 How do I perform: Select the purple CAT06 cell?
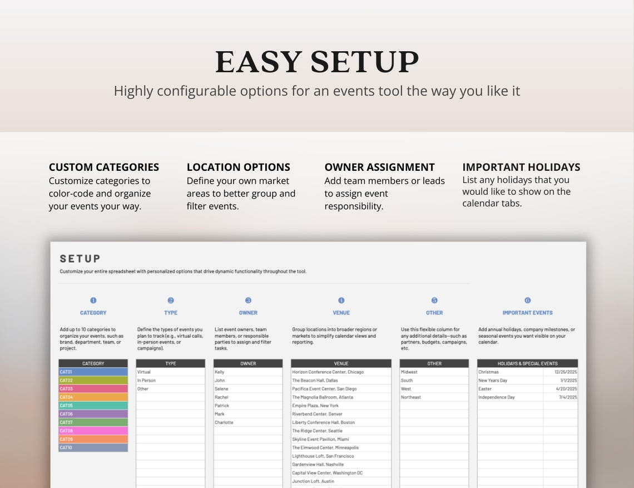93,414
